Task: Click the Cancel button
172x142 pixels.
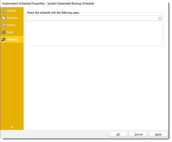Action: [138, 134]
